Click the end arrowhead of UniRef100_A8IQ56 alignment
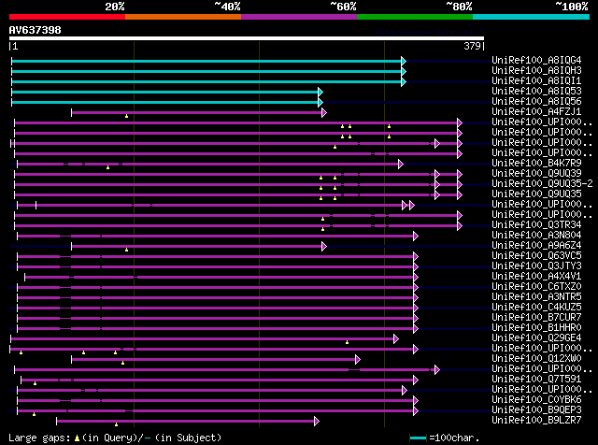Viewport: 598px width, 445px height. click(320, 102)
